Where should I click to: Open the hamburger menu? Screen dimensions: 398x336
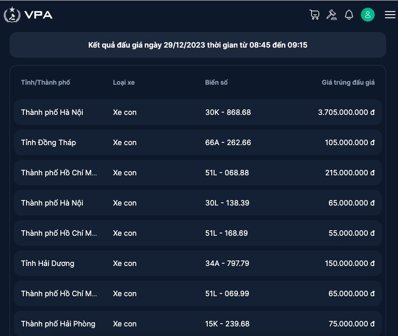390,15
